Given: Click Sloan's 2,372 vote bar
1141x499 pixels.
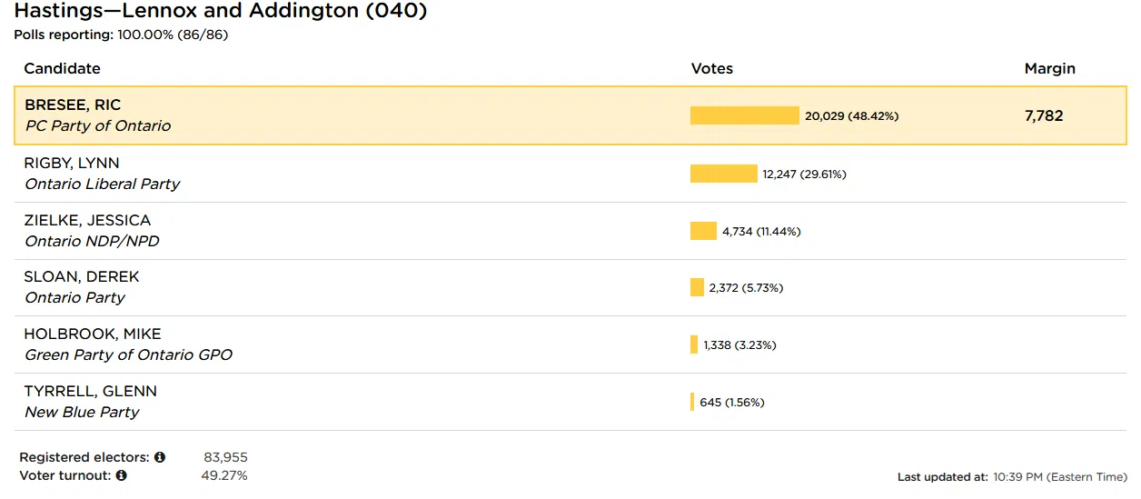Looking at the screenshot, I should [697, 287].
